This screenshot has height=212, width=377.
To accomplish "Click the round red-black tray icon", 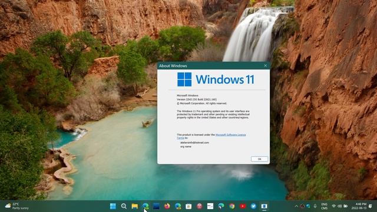I will (x=302, y=206).
